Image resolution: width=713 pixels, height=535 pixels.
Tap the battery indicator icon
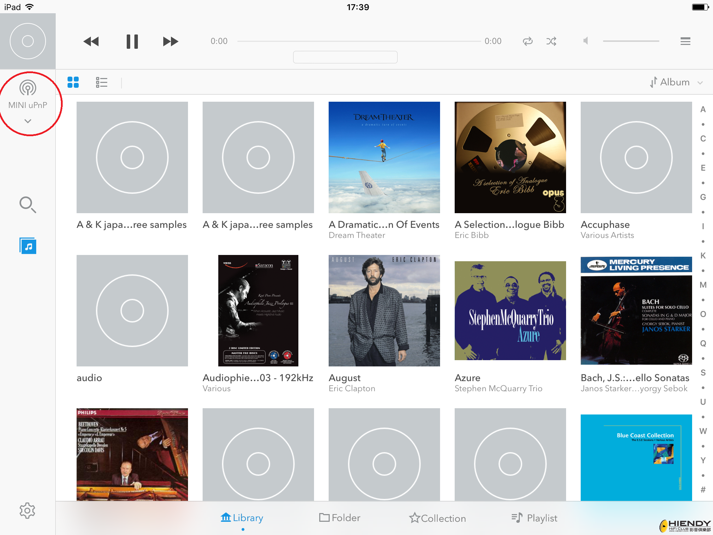point(700,7)
